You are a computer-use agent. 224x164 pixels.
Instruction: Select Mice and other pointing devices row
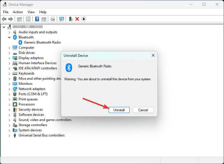click(40, 79)
